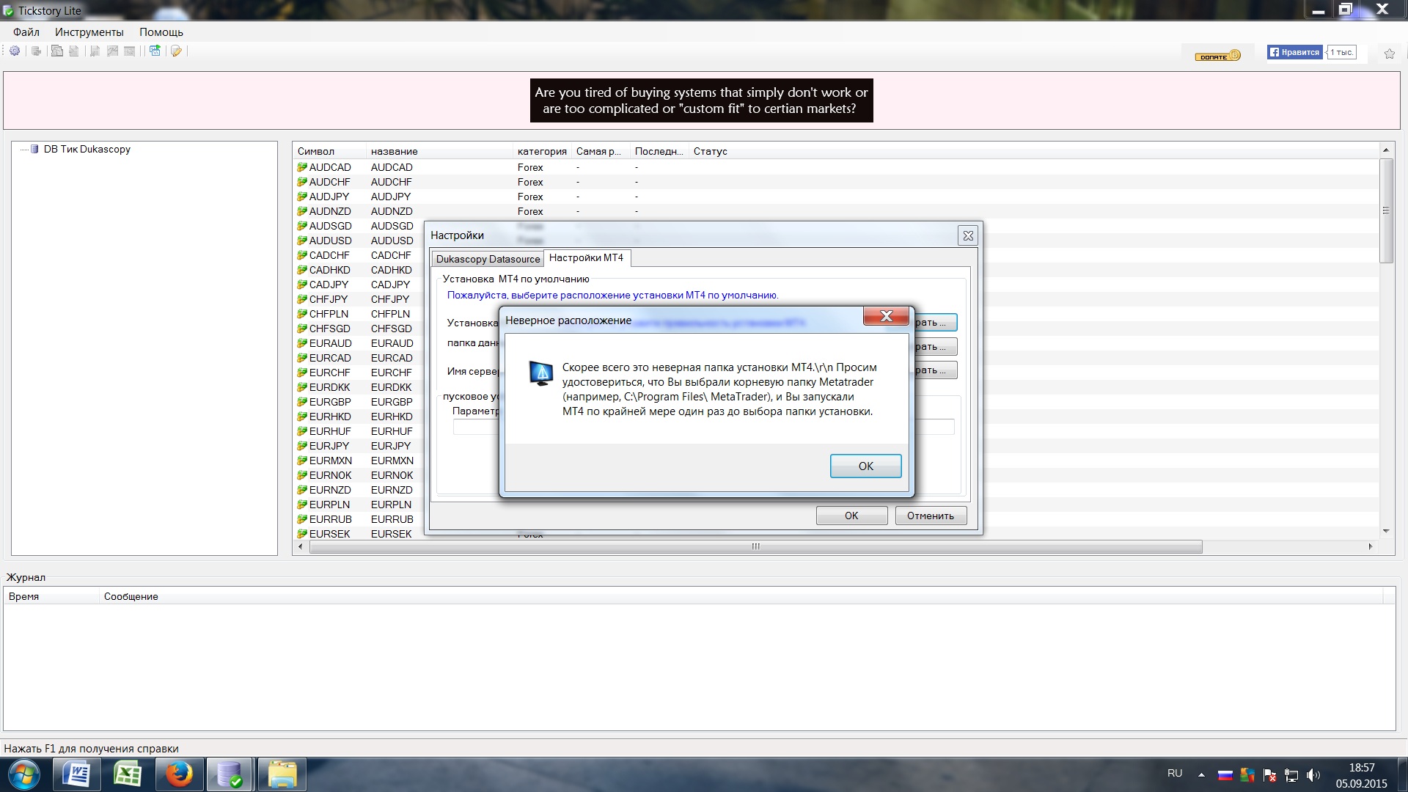1408x792 pixels.
Task: Click the DB Тик Dukascopy database icon
Action: (34, 149)
